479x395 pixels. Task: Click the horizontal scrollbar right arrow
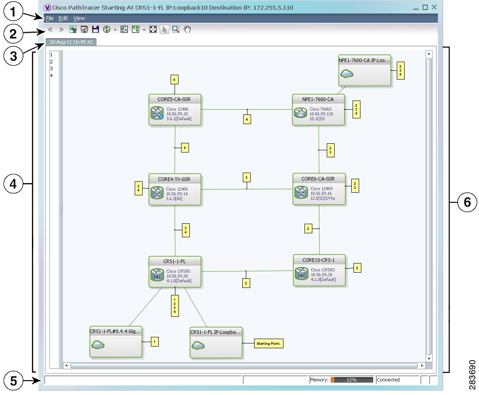click(422, 365)
